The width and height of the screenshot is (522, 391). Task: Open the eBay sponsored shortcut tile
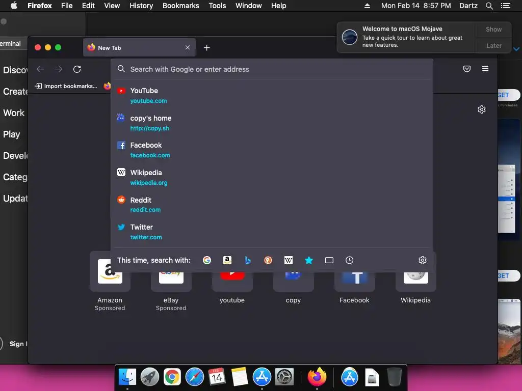tap(171, 281)
